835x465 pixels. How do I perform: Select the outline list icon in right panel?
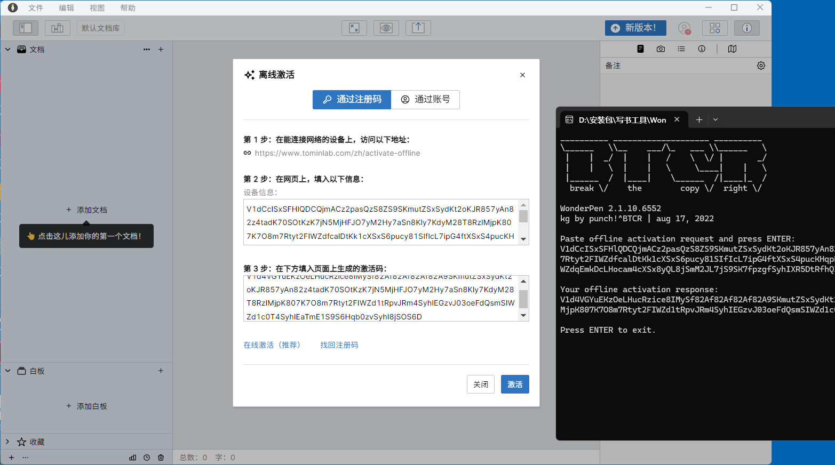pyautogui.click(x=681, y=49)
